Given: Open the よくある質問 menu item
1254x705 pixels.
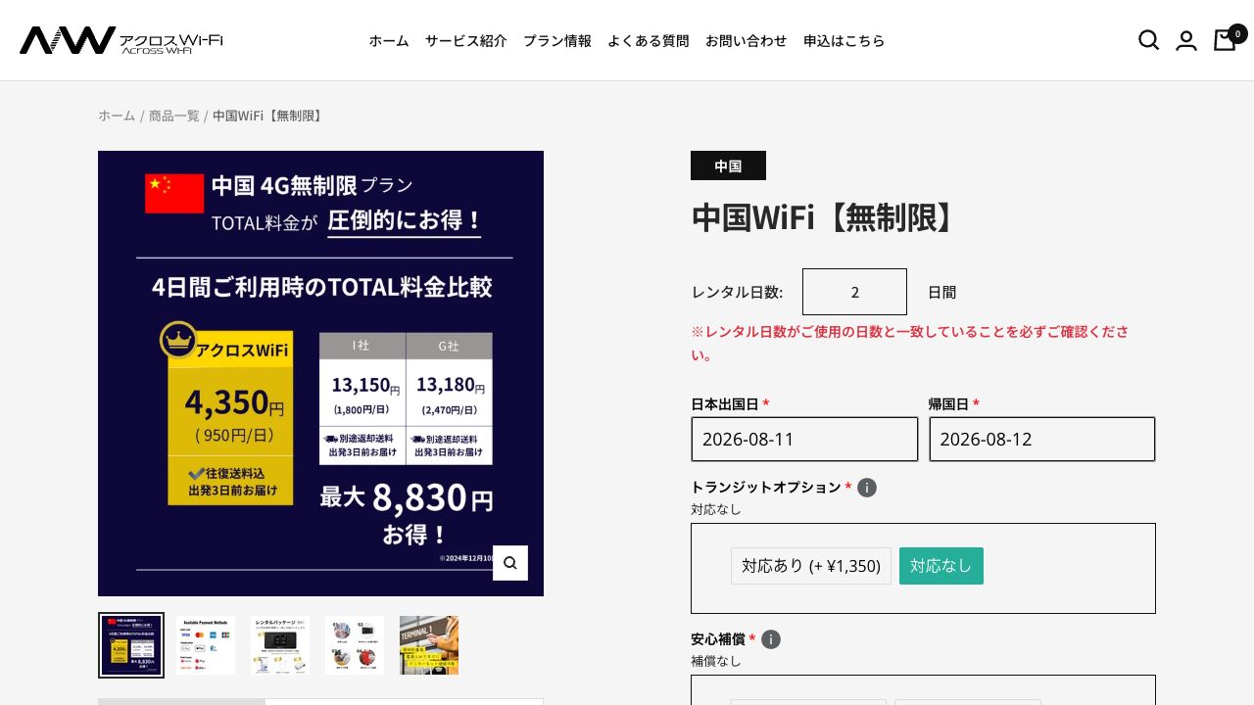Looking at the screenshot, I should [x=649, y=41].
